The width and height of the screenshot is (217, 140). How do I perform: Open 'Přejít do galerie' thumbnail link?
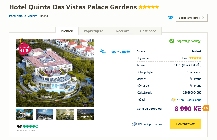click(x=85, y=115)
